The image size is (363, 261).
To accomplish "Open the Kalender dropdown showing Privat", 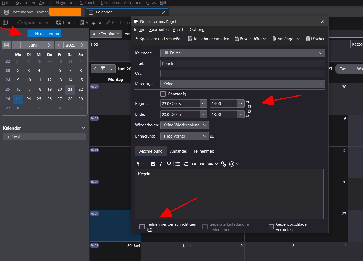I will point(242,53).
